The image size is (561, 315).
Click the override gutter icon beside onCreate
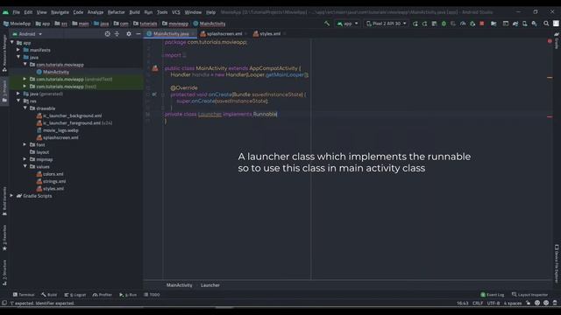pyautogui.click(x=154, y=94)
